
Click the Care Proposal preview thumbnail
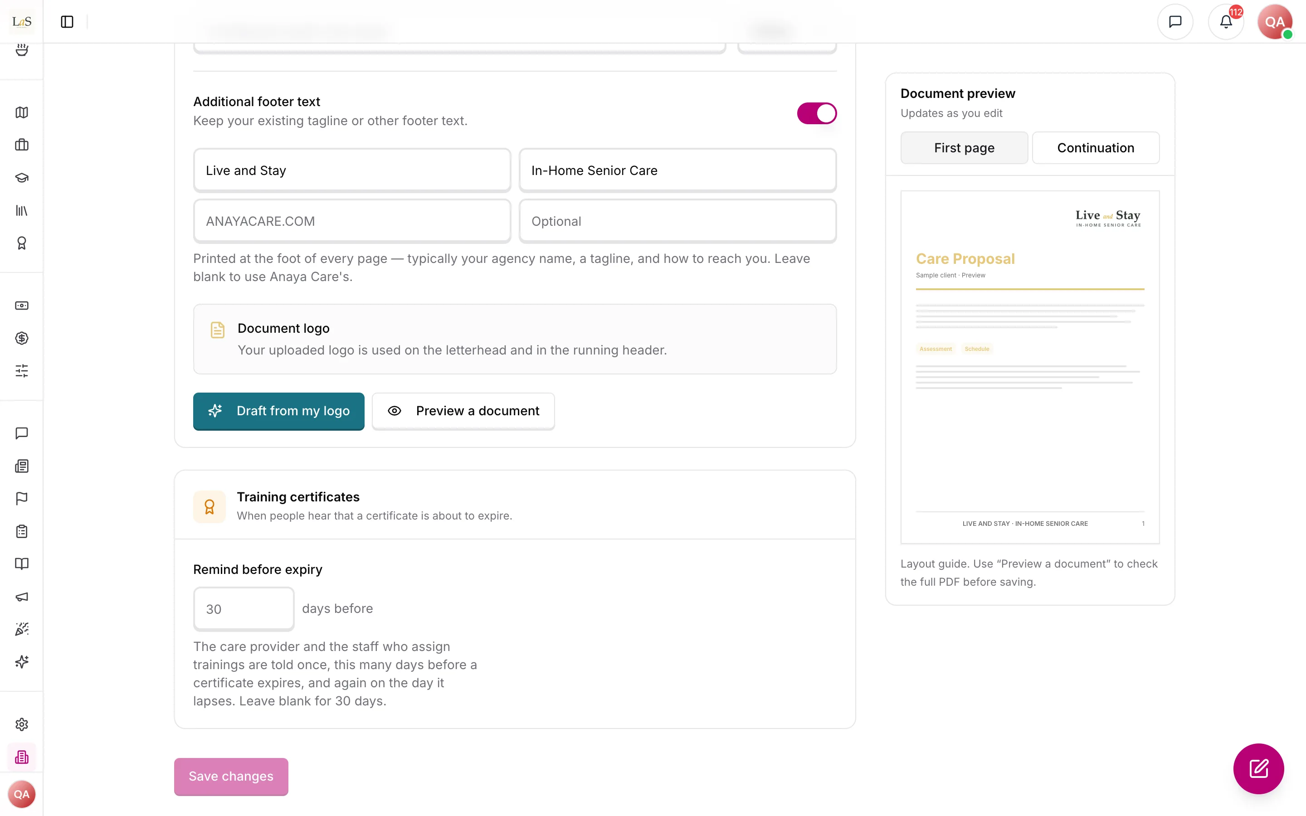coord(1030,367)
